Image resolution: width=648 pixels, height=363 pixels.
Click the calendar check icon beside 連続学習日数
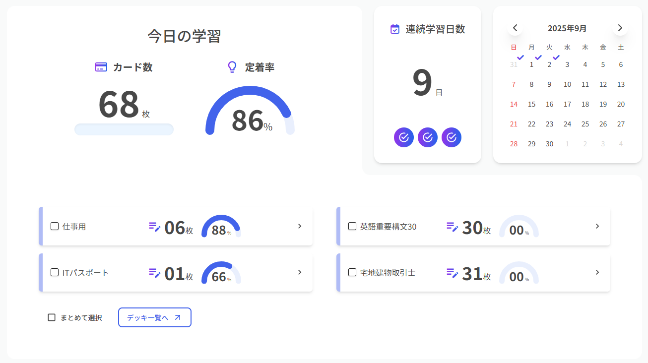(395, 29)
